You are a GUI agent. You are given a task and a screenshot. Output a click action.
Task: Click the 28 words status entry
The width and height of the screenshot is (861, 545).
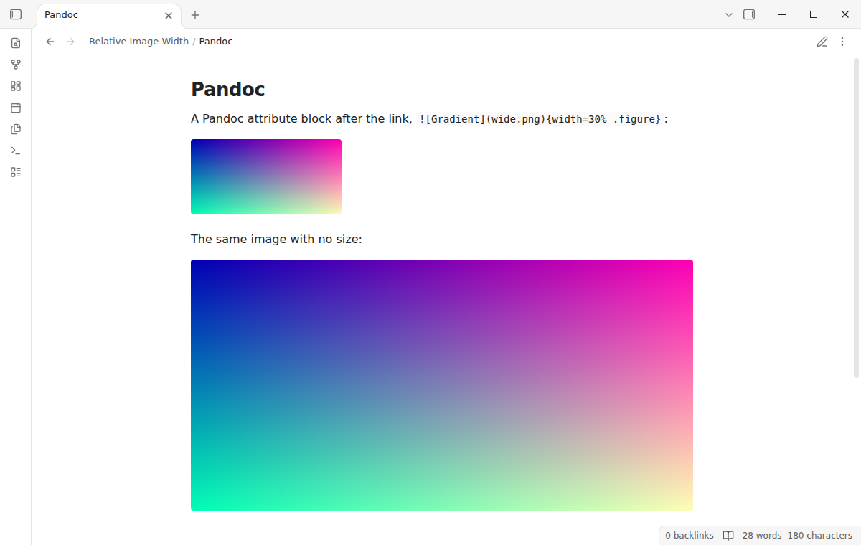(x=762, y=536)
